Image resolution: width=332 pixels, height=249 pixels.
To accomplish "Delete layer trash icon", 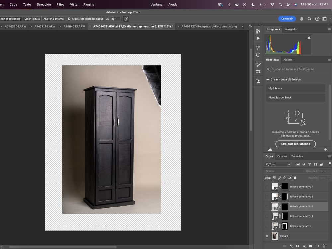I will click(323, 246).
